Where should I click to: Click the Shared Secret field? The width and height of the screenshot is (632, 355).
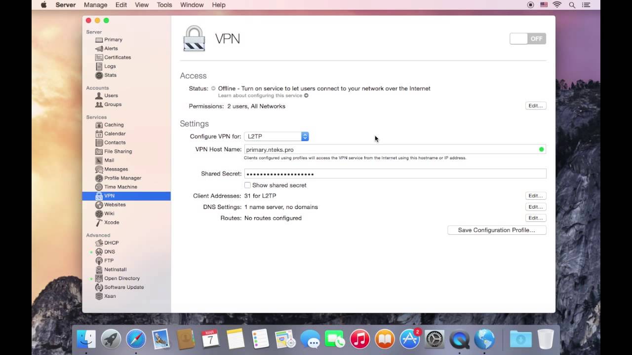click(x=395, y=174)
